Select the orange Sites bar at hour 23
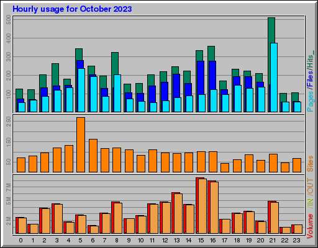The height and width of the screenshot is (248, 318). (x=297, y=165)
